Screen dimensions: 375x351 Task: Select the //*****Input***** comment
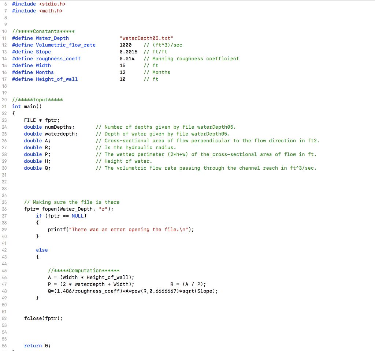[x=38, y=100]
